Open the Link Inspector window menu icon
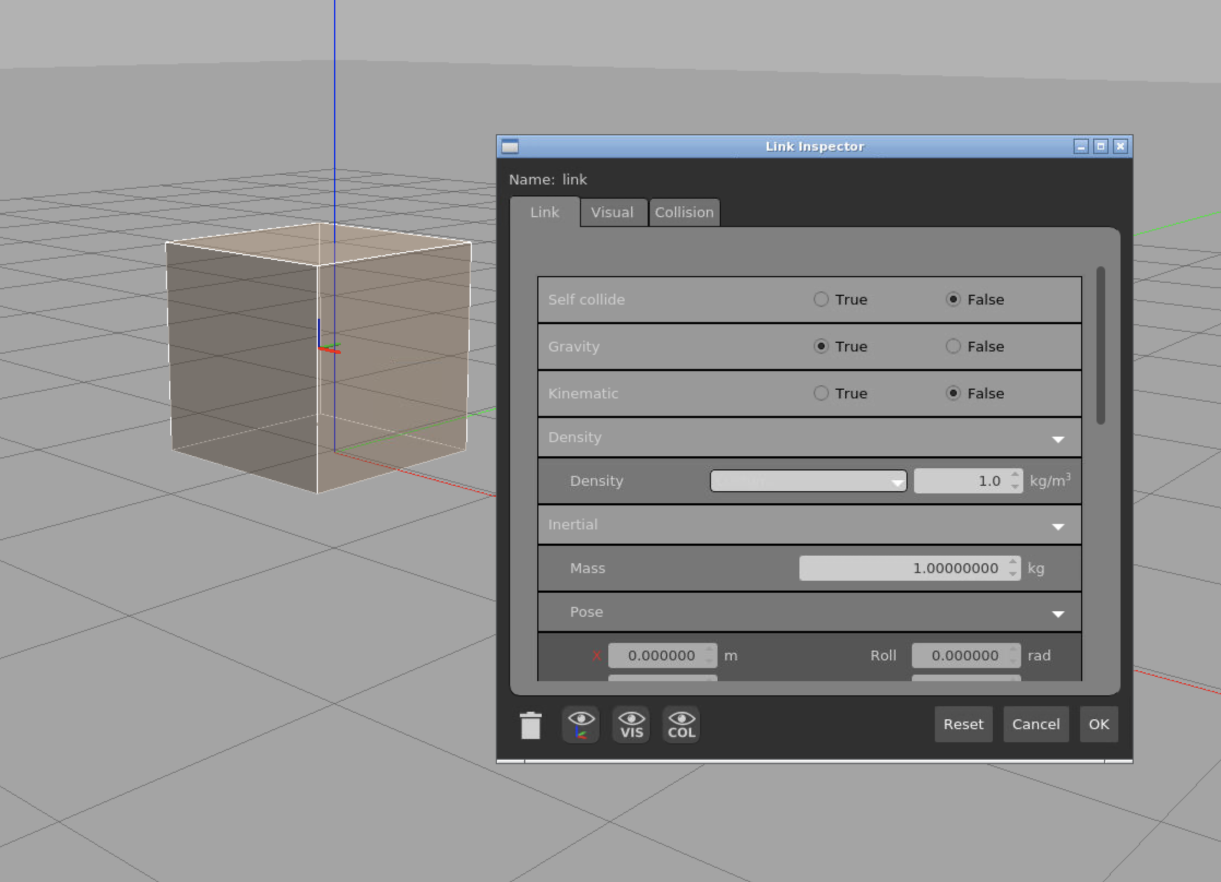1221x882 pixels. tap(510, 146)
